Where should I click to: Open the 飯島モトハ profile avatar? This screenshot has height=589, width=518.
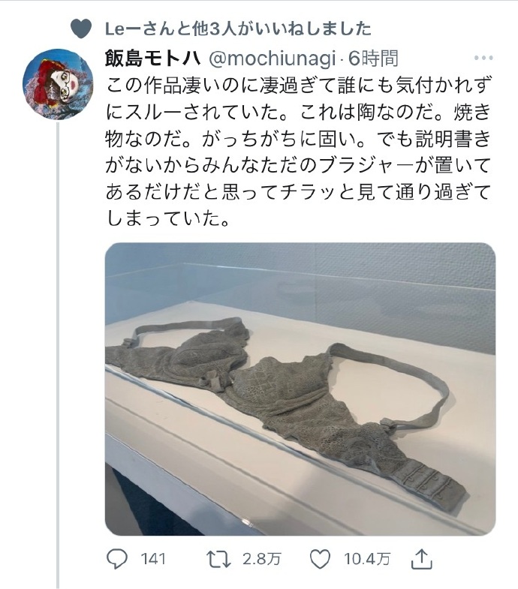[x=58, y=83]
